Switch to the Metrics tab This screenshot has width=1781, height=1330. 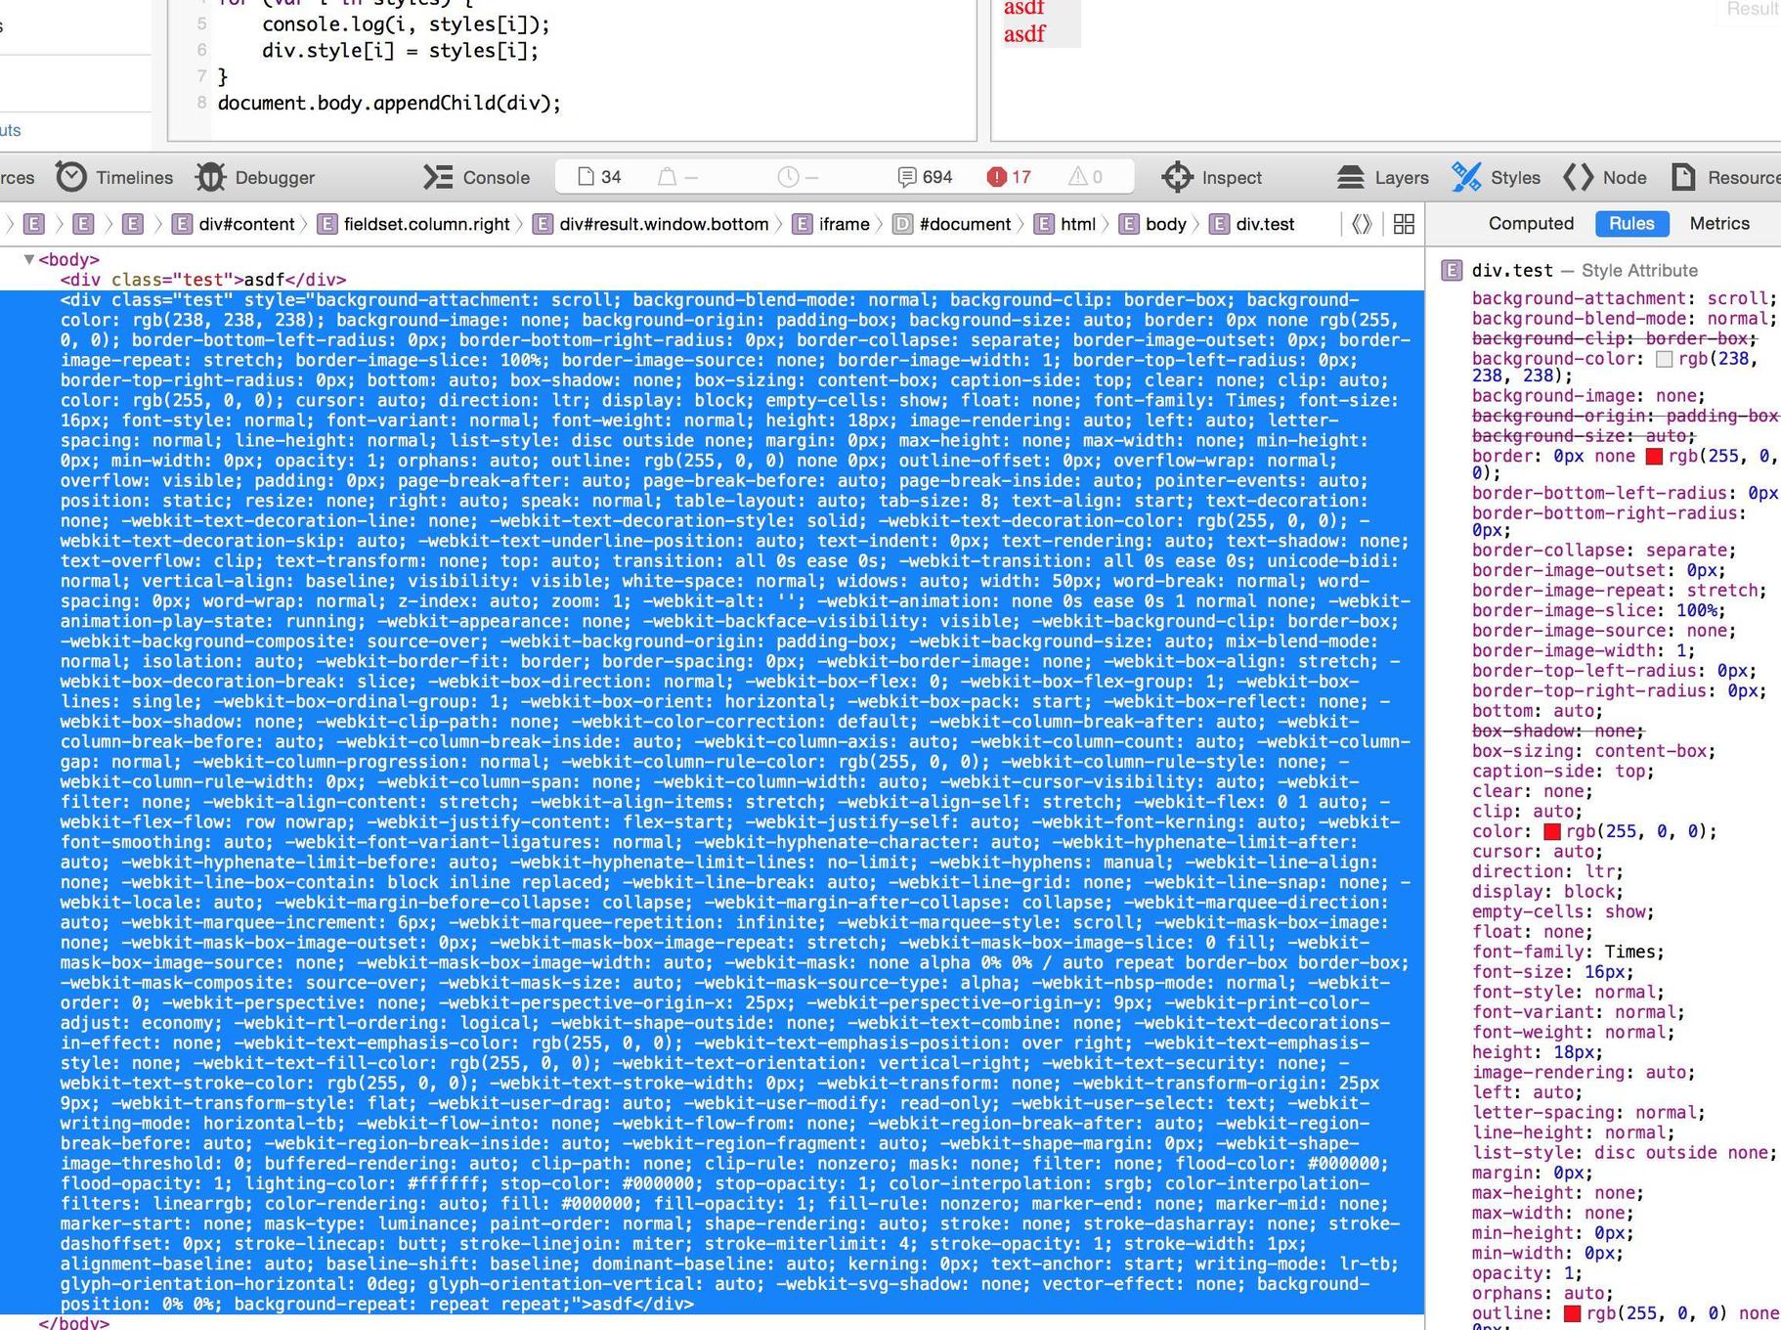(1719, 223)
